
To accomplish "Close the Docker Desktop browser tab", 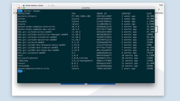I will point(48,5).
